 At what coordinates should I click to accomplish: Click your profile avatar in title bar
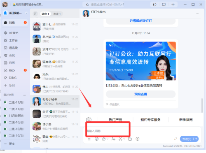(5, 5)
